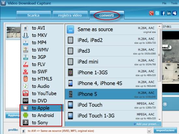This screenshot has height=134, width=179.
Task: Click Add your preset link
Action: point(146,124)
